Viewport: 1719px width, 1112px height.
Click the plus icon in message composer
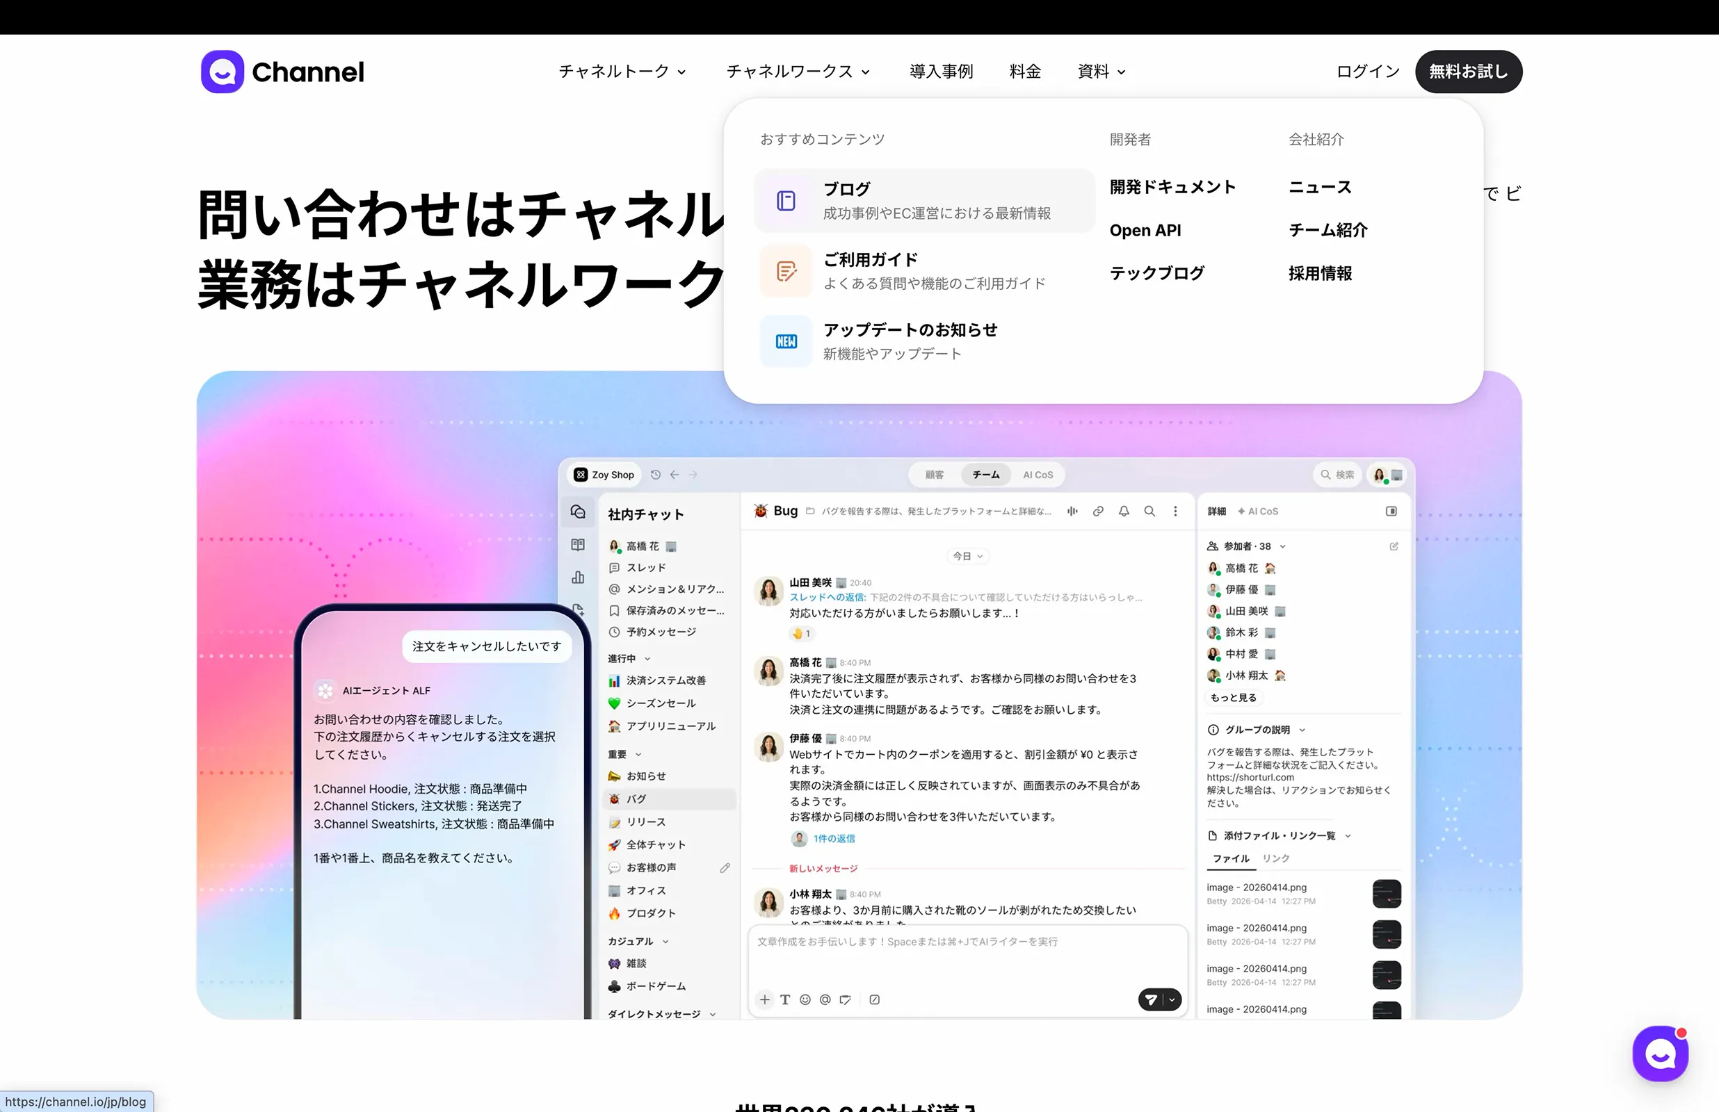765,999
